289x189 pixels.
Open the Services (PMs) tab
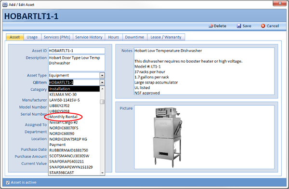[57, 37]
